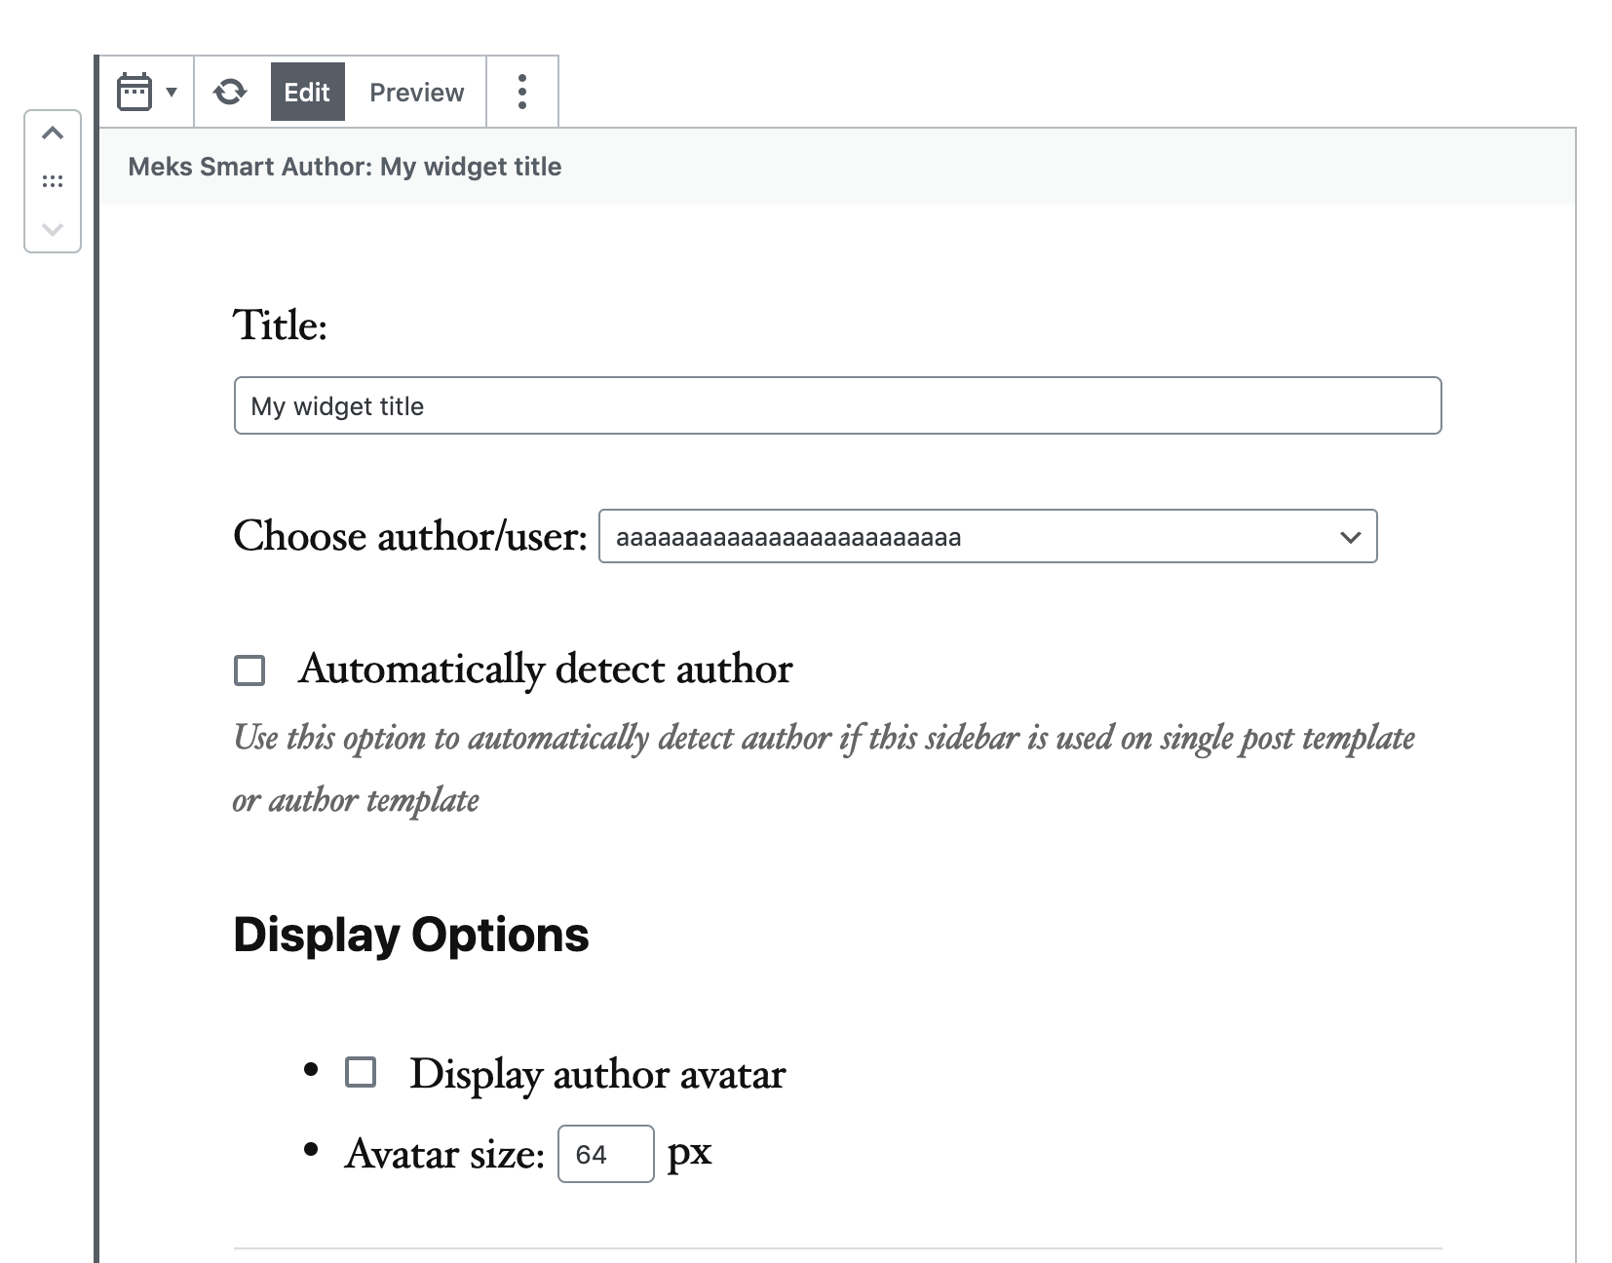This screenshot has width=1612, height=1263.
Task: Switch to the Preview tab
Action: click(x=416, y=93)
